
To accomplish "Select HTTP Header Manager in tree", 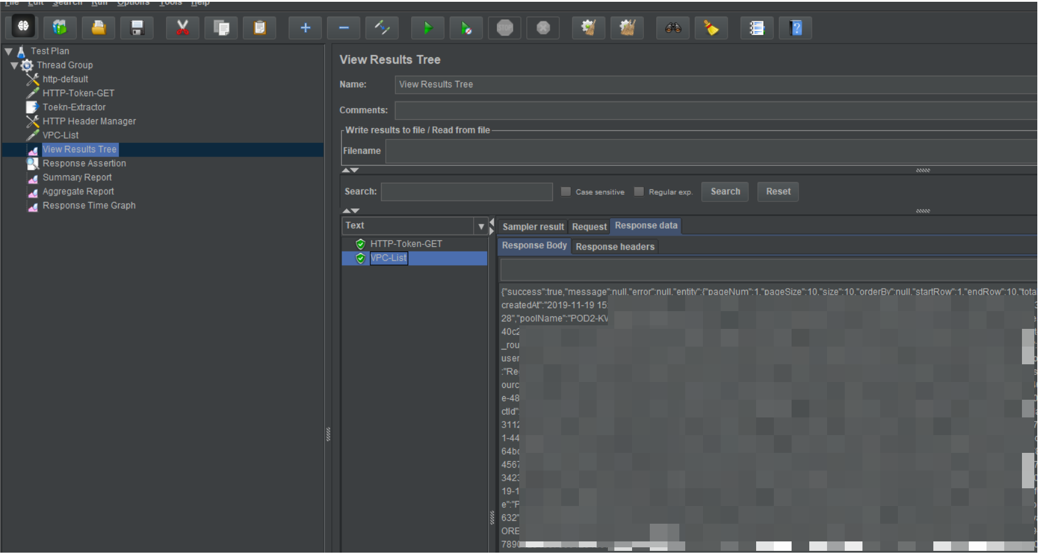I will (x=89, y=121).
